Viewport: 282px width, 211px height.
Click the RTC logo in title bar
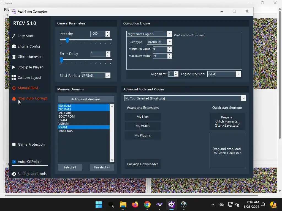[x=14, y=11]
